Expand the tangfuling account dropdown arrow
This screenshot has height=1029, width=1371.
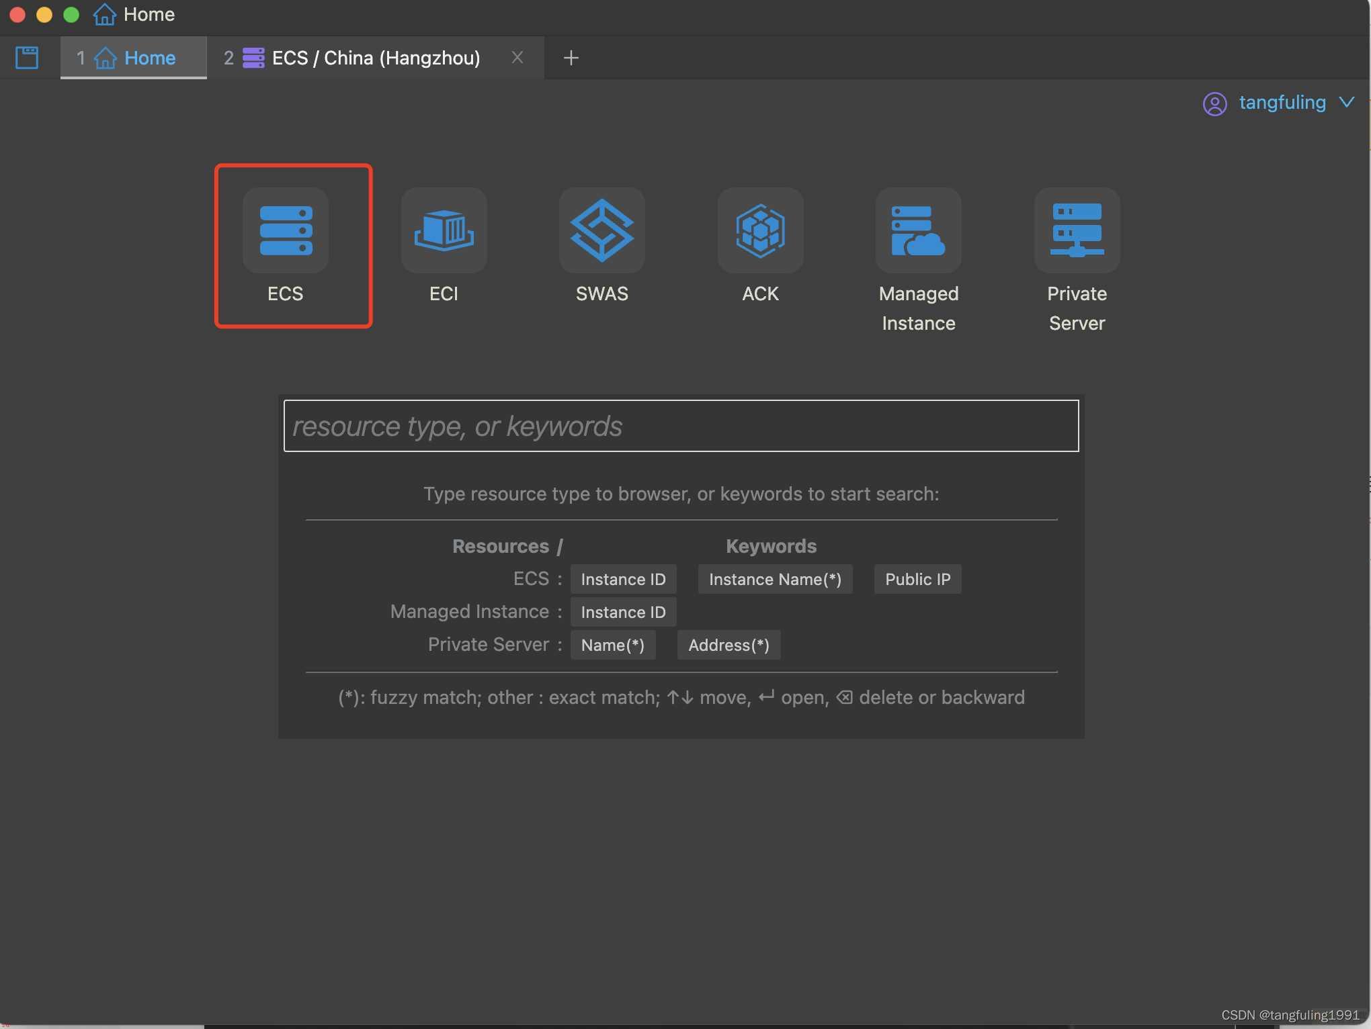pyautogui.click(x=1347, y=102)
